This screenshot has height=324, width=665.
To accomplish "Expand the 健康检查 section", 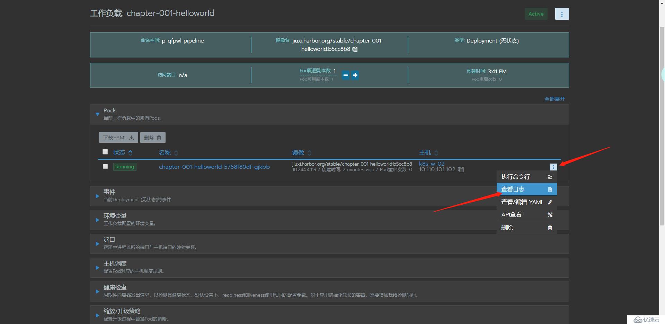I will click(97, 291).
